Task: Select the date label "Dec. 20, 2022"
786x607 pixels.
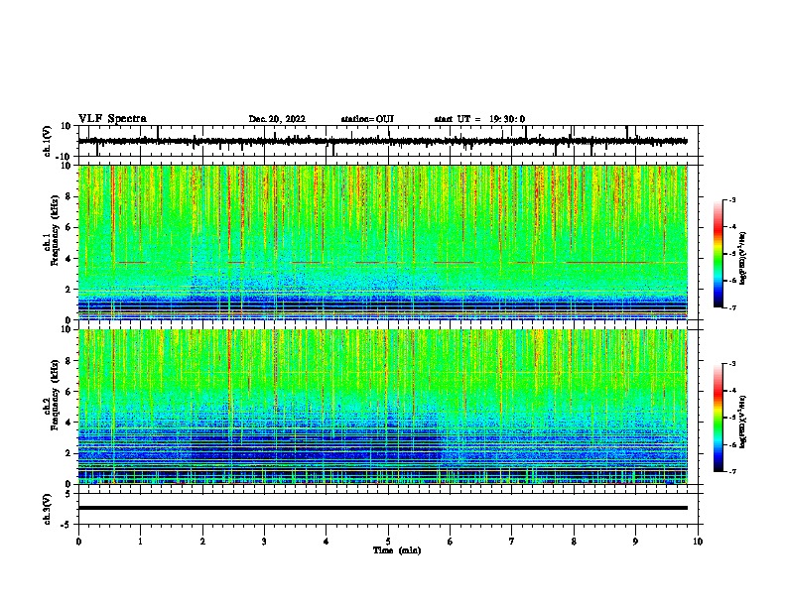Action: pyautogui.click(x=277, y=119)
